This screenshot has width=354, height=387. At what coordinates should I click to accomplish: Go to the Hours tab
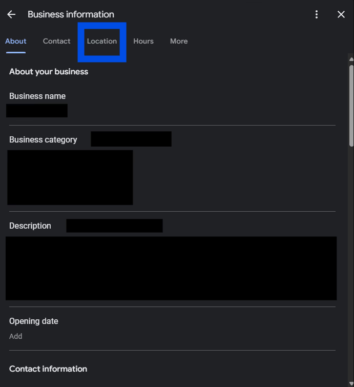pyautogui.click(x=143, y=41)
